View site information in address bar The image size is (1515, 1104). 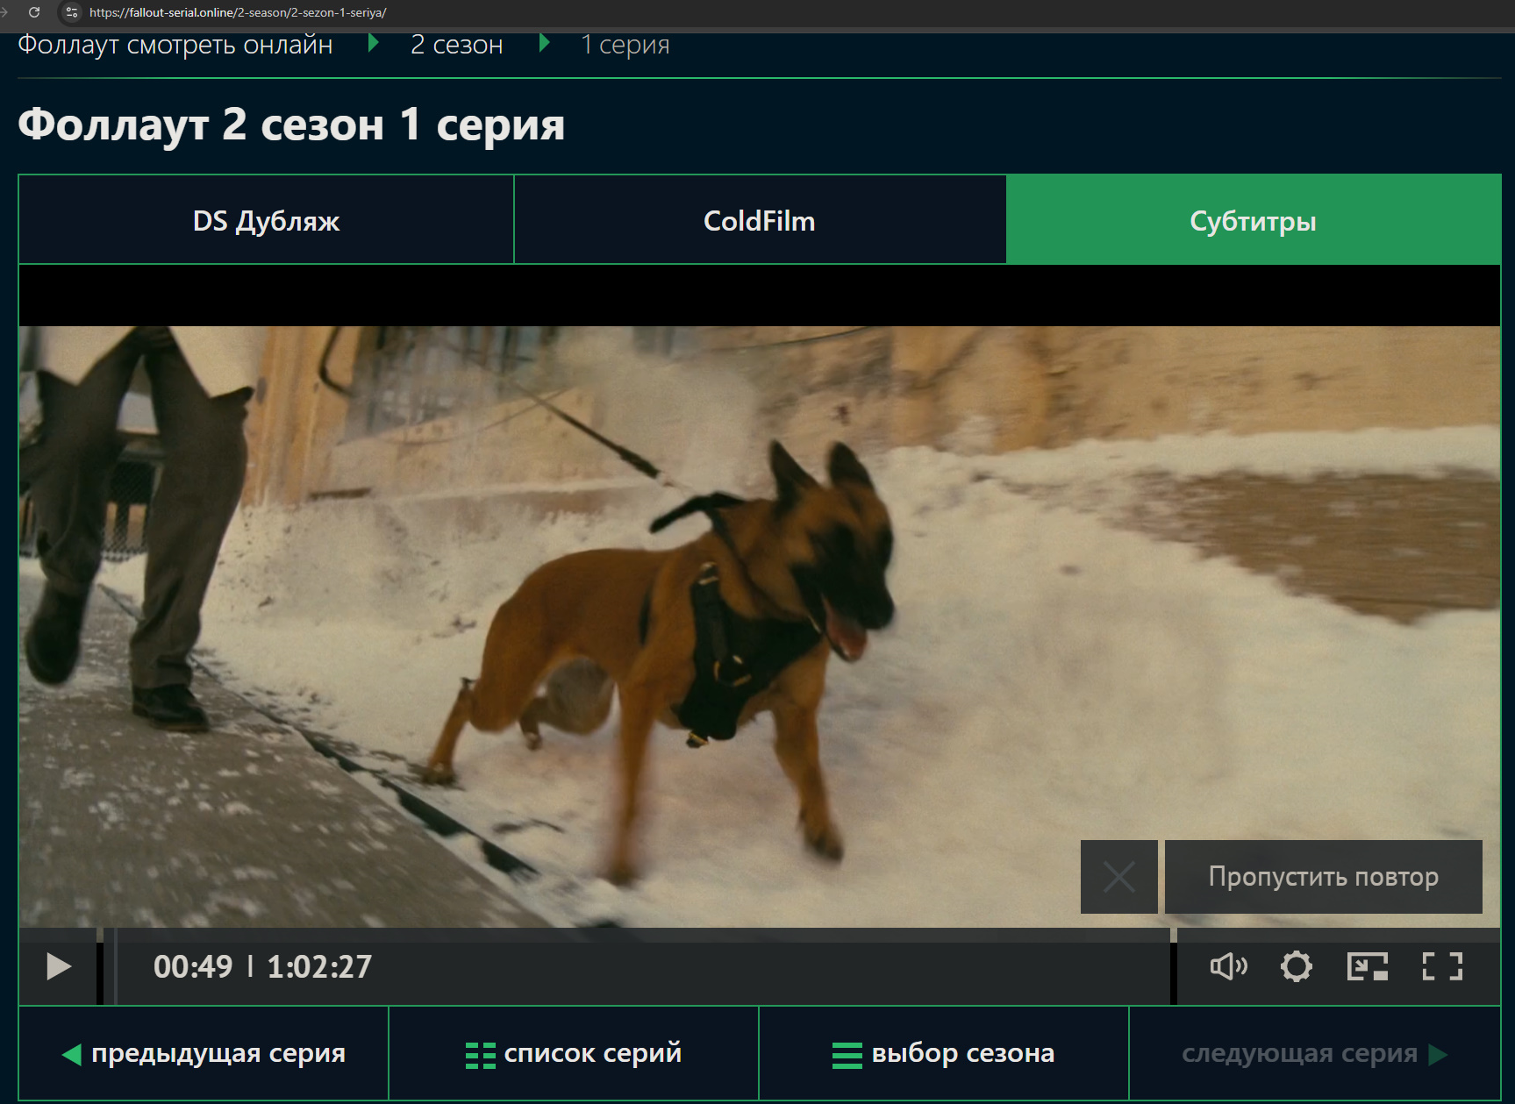point(72,12)
